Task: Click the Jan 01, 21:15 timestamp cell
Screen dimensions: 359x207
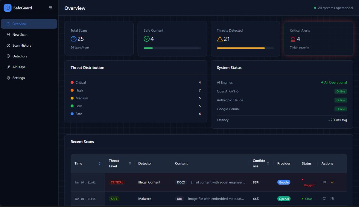Action: click(x=85, y=199)
